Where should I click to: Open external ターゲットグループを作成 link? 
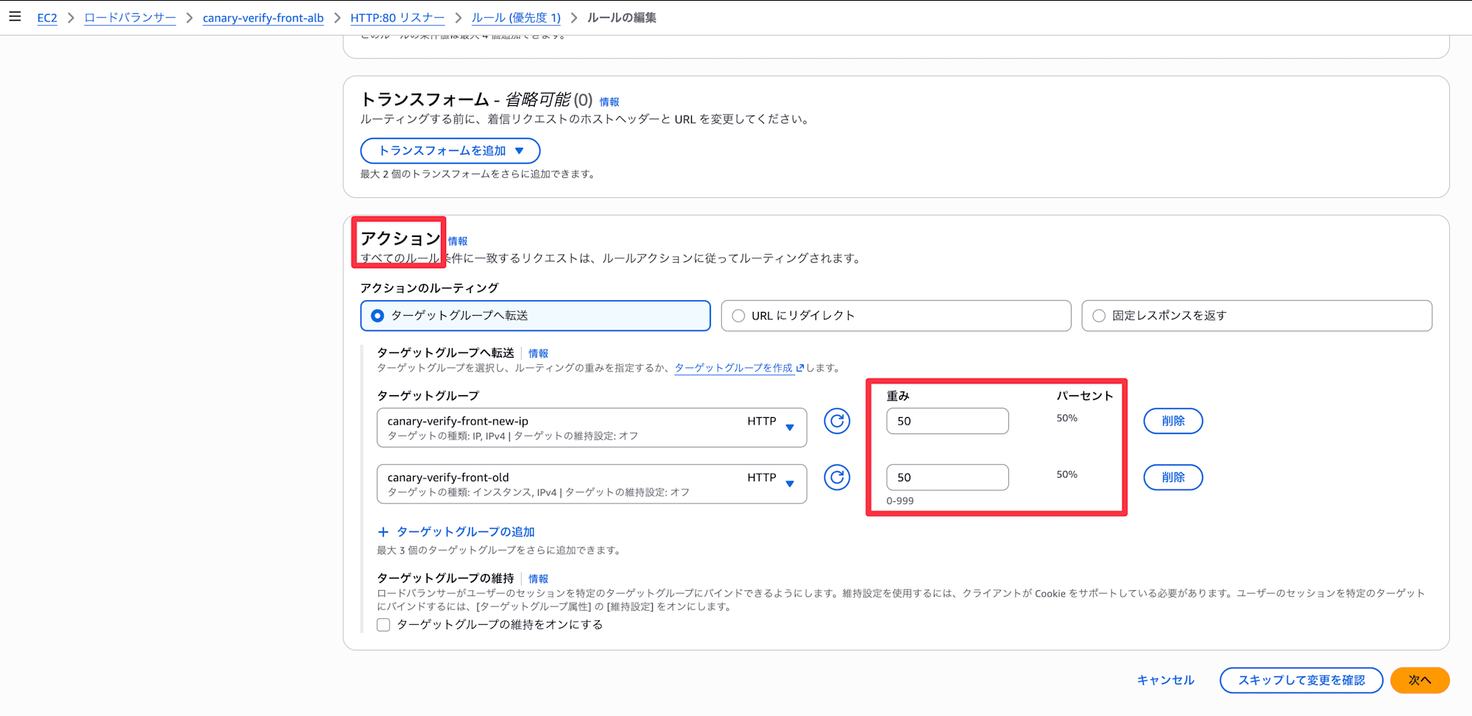pos(739,368)
